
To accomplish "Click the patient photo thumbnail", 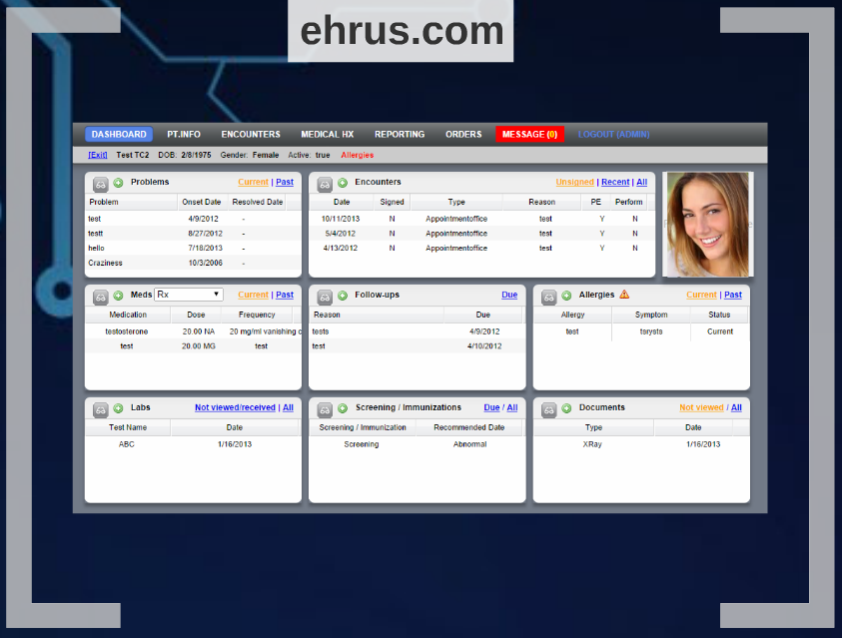I will coord(708,225).
